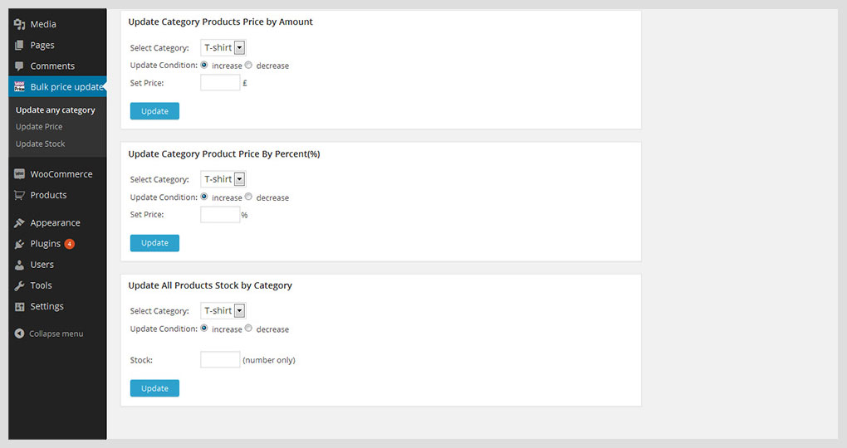The image size is (847, 448).
Task: Open Update Price submenu item
Action: (x=39, y=126)
